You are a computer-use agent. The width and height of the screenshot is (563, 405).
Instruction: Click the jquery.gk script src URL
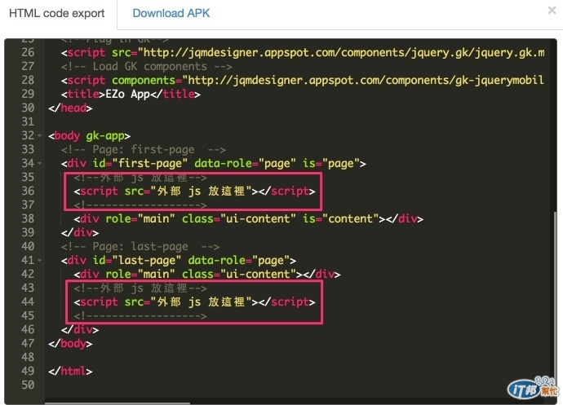(341, 52)
